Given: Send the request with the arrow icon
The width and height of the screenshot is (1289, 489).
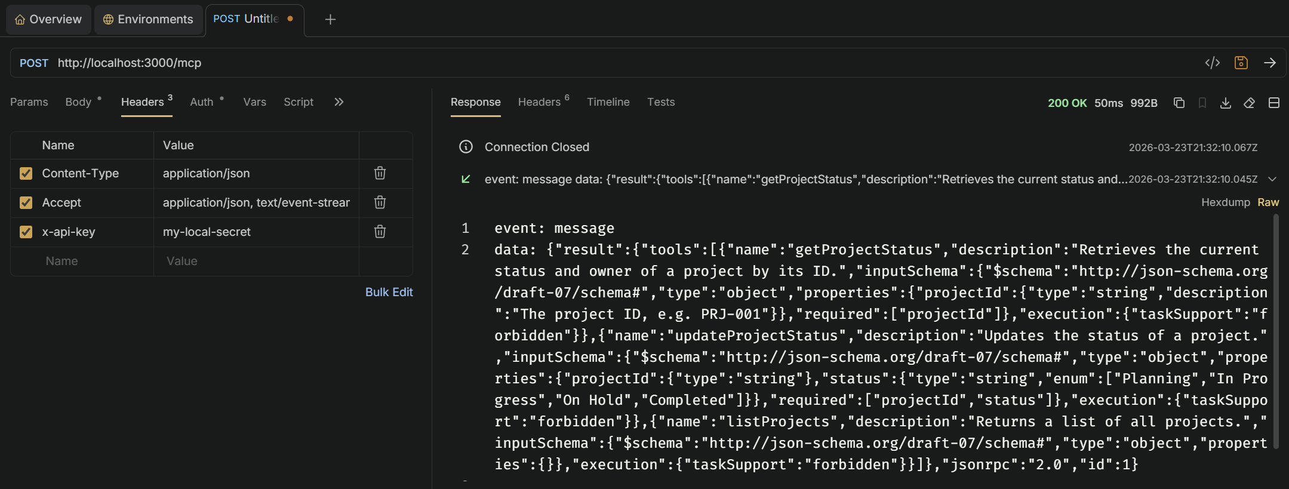Looking at the screenshot, I should tap(1269, 63).
